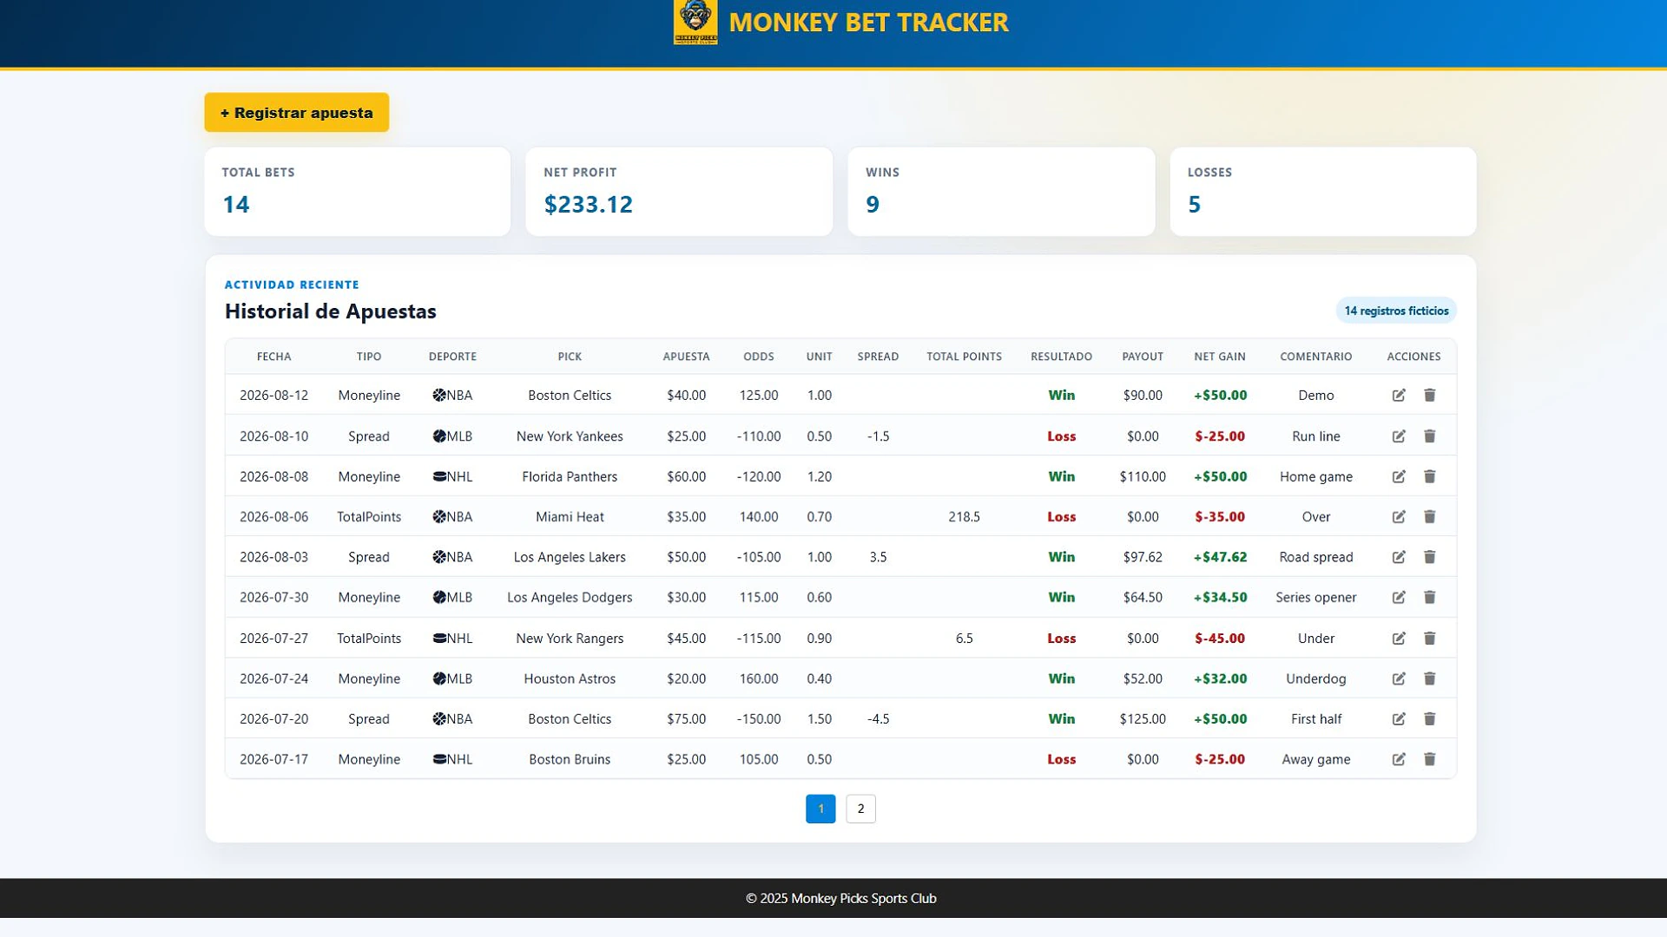
Task: Delete the Los Angeles Dodgers bet
Action: point(1430,598)
